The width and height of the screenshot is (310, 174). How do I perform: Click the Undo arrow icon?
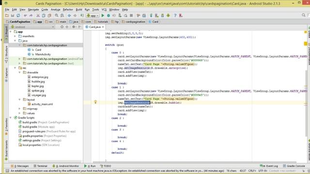pyautogui.click(x=25, y=15)
